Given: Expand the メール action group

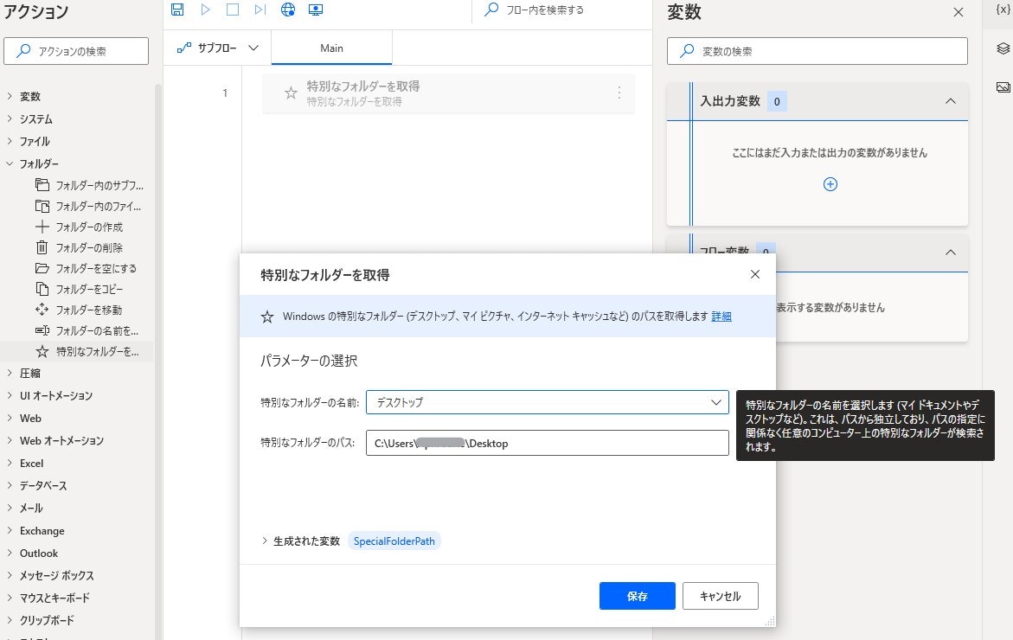Looking at the screenshot, I should [x=10, y=509].
